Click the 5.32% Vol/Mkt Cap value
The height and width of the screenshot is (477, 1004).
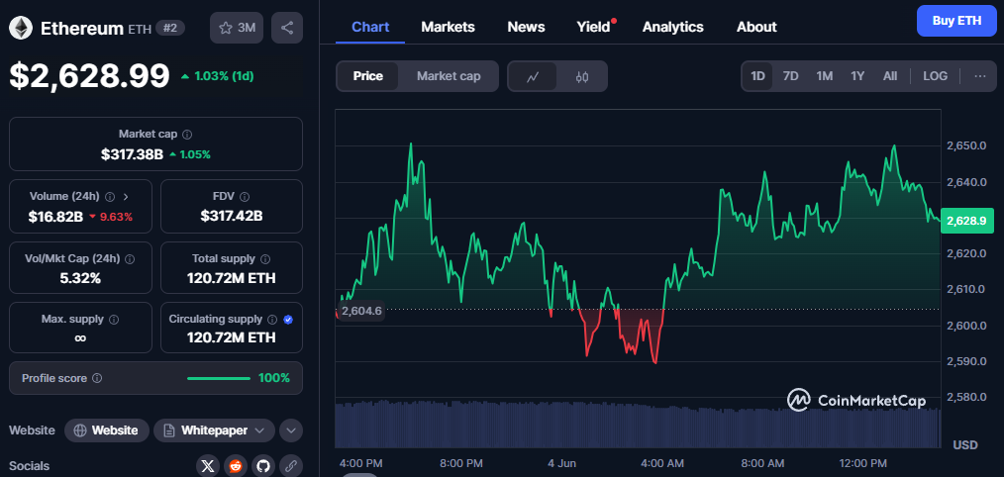pyautogui.click(x=80, y=278)
